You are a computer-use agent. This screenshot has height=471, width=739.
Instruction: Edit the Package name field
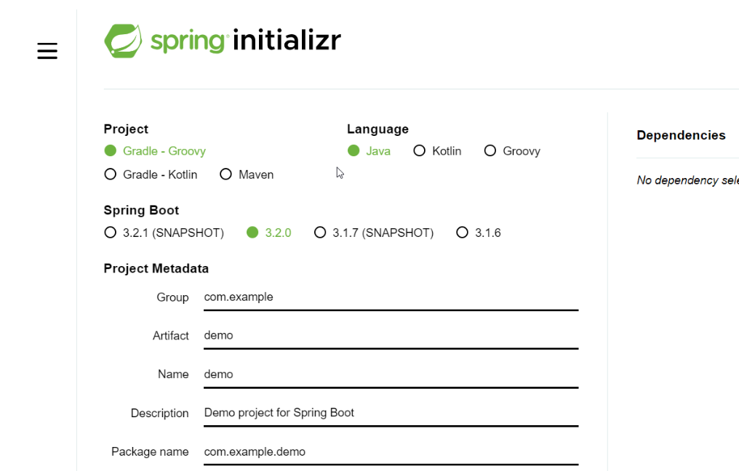(x=391, y=452)
